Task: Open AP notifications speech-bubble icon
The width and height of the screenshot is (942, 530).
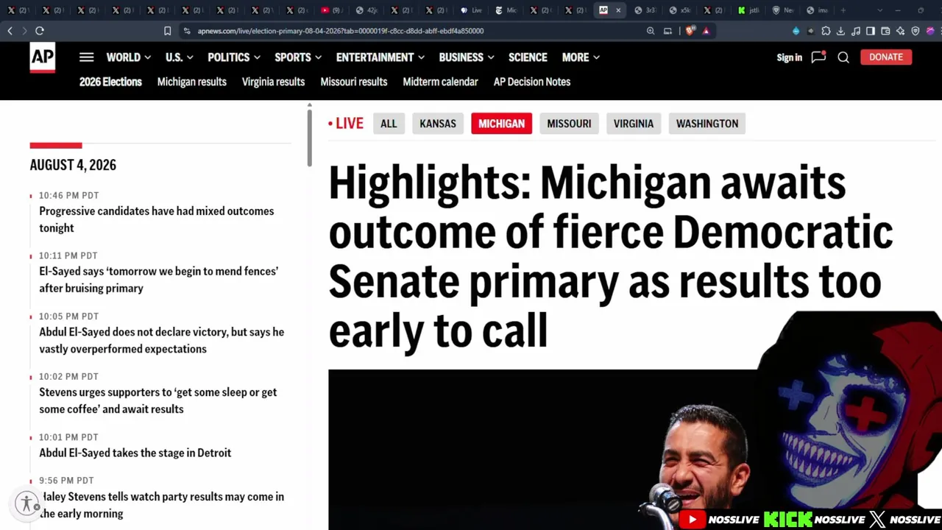Action: pos(818,57)
